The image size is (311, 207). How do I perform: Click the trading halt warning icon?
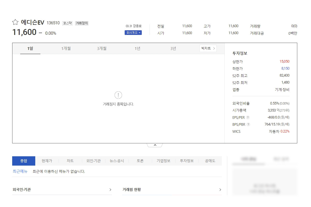pyautogui.click(x=118, y=95)
